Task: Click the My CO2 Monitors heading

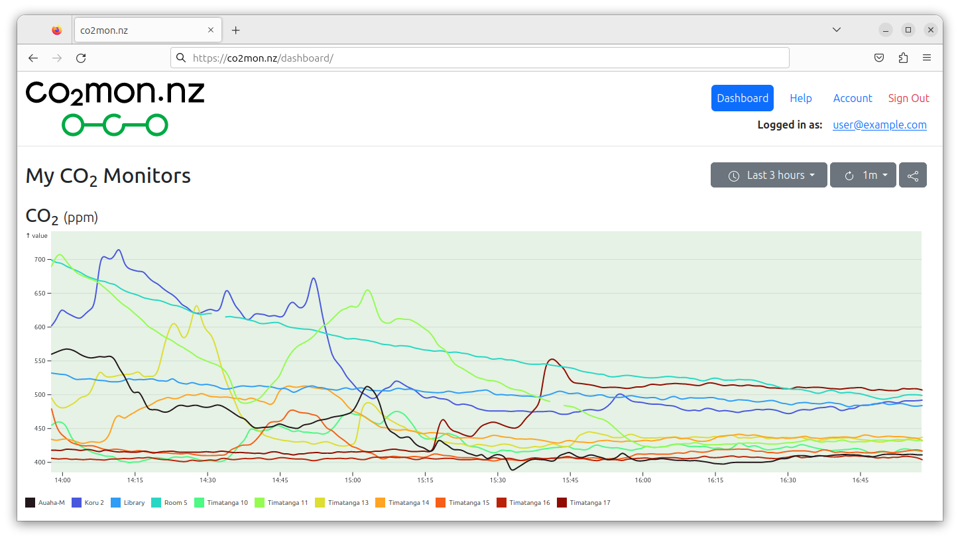Action: click(x=108, y=176)
